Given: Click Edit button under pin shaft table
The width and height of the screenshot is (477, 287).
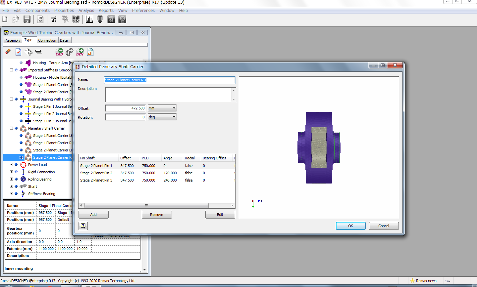Looking at the screenshot, I should pyautogui.click(x=220, y=215).
